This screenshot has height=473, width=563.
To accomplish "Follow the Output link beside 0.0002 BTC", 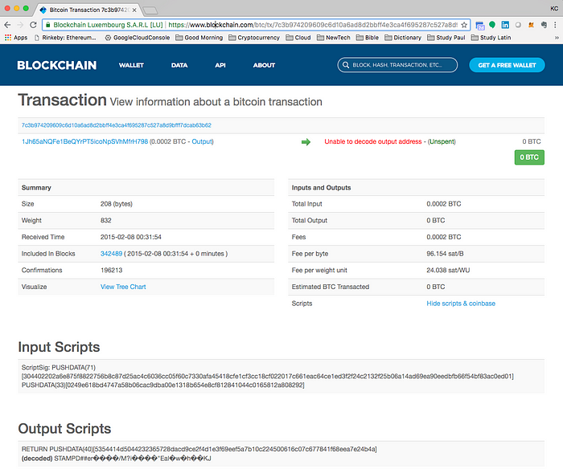I will click(x=202, y=141).
